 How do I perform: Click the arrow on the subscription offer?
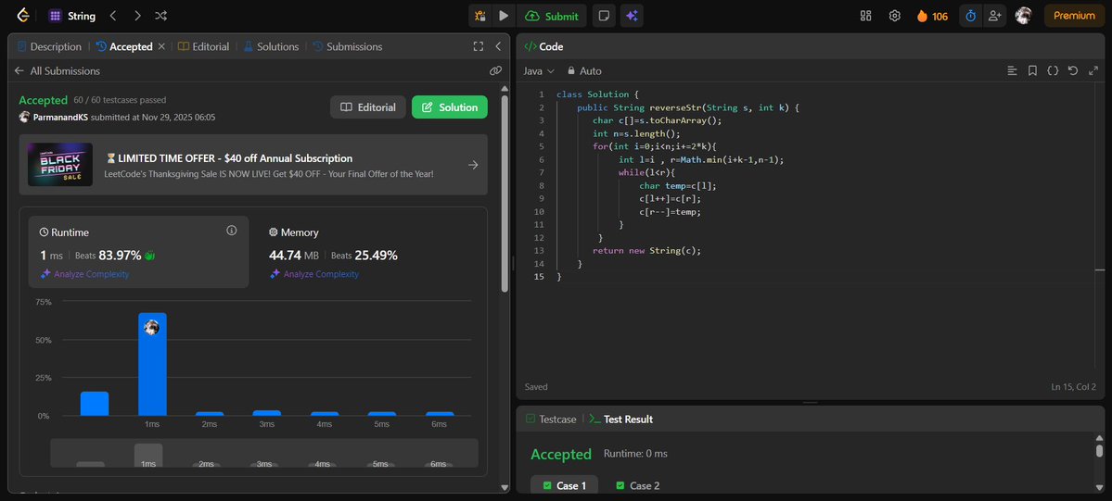[x=473, y=165]
